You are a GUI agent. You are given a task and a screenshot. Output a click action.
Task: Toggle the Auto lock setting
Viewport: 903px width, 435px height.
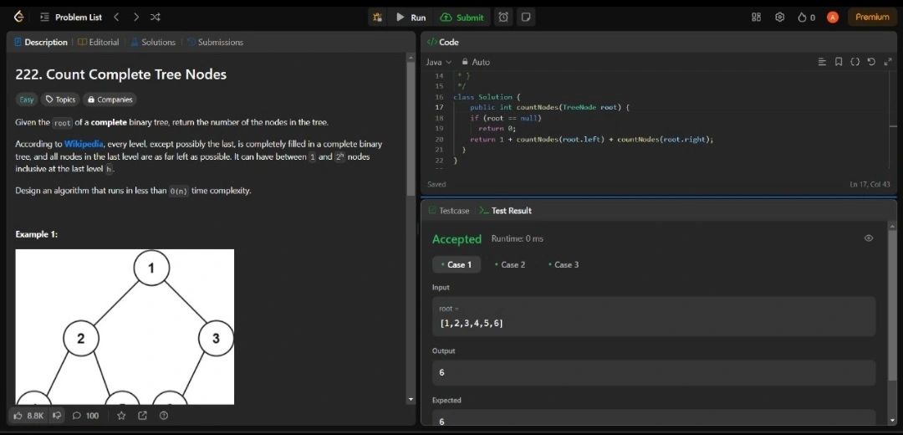coord(476,62)
